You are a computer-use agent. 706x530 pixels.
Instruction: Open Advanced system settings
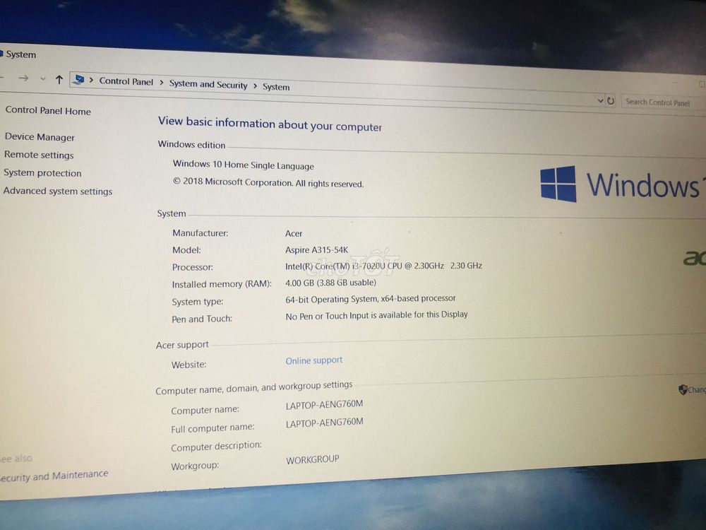58,191
